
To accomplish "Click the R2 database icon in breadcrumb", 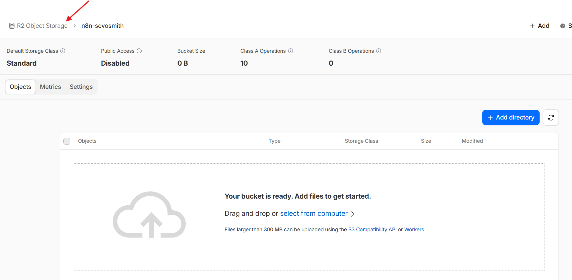I will coord(12,26).
